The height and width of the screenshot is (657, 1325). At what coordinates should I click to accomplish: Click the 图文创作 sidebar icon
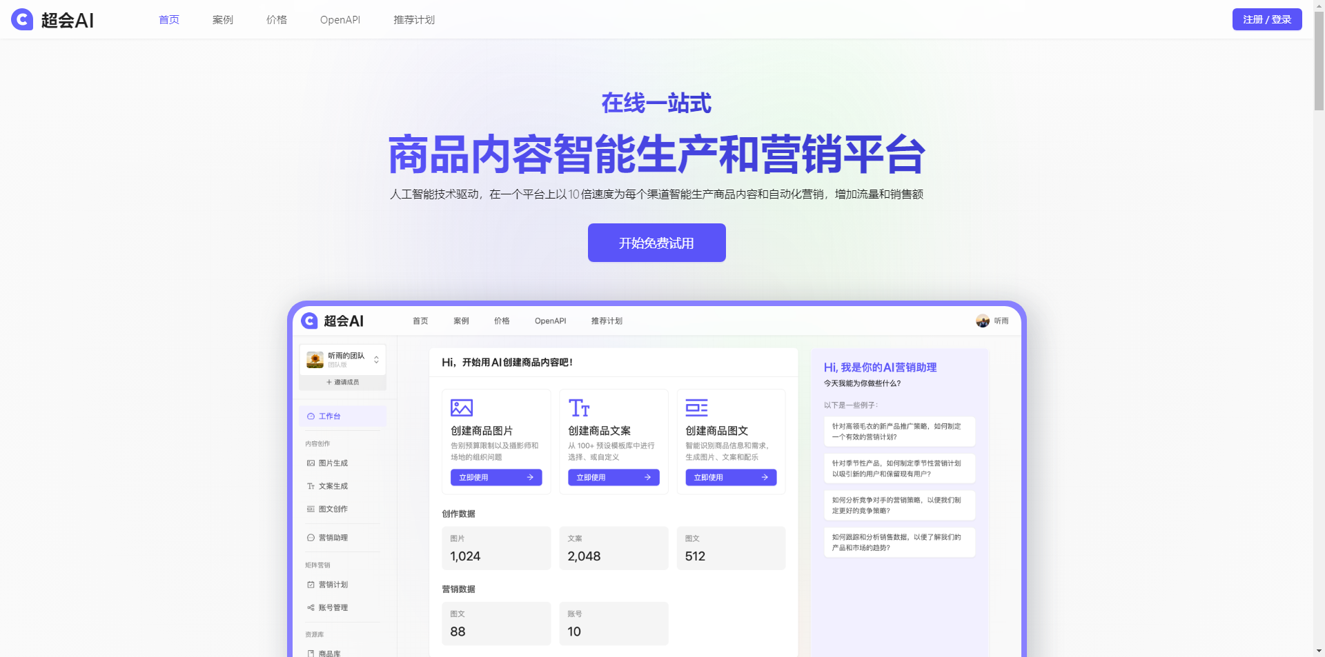(x=311, y=509)
